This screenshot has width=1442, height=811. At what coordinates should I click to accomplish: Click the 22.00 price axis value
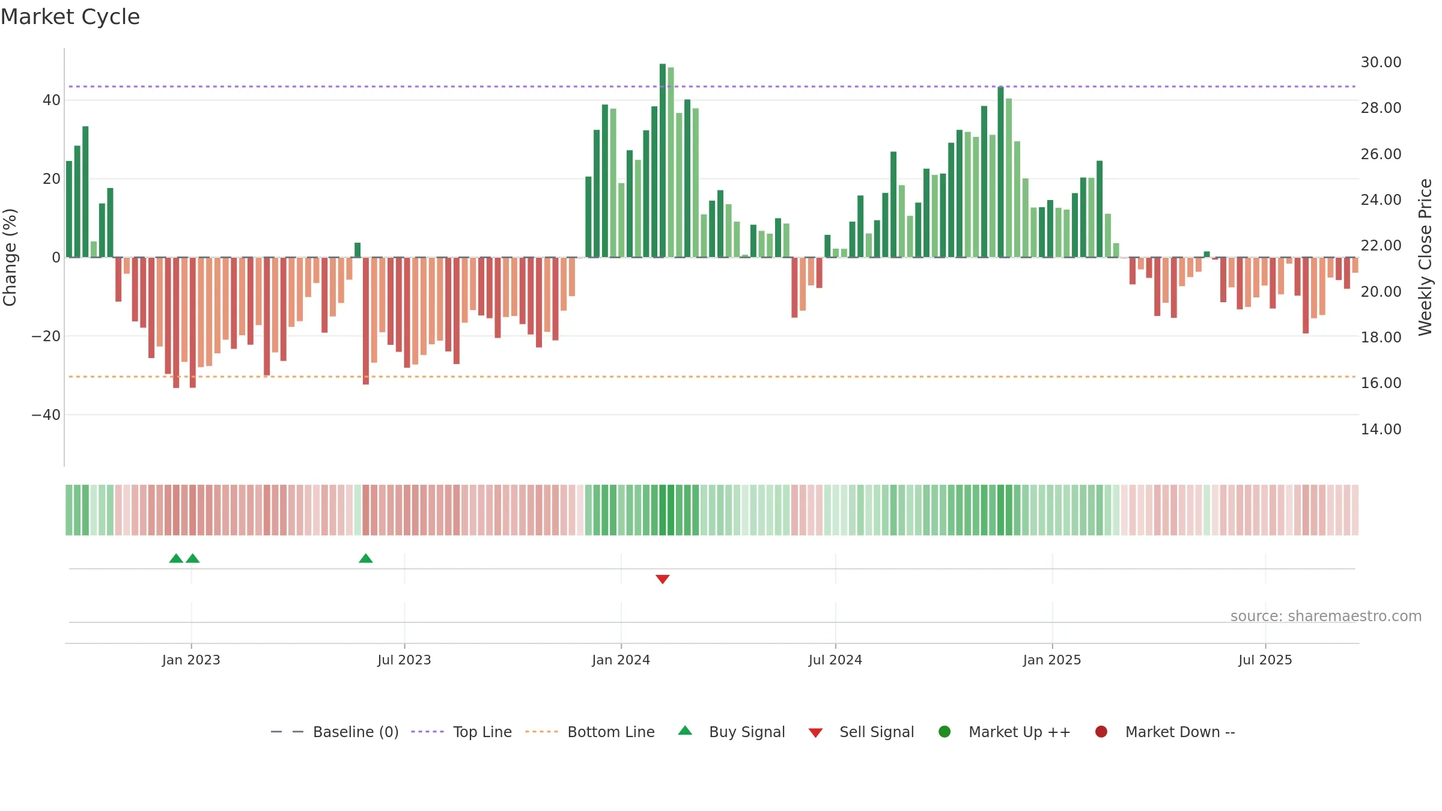coord(1381,246)
